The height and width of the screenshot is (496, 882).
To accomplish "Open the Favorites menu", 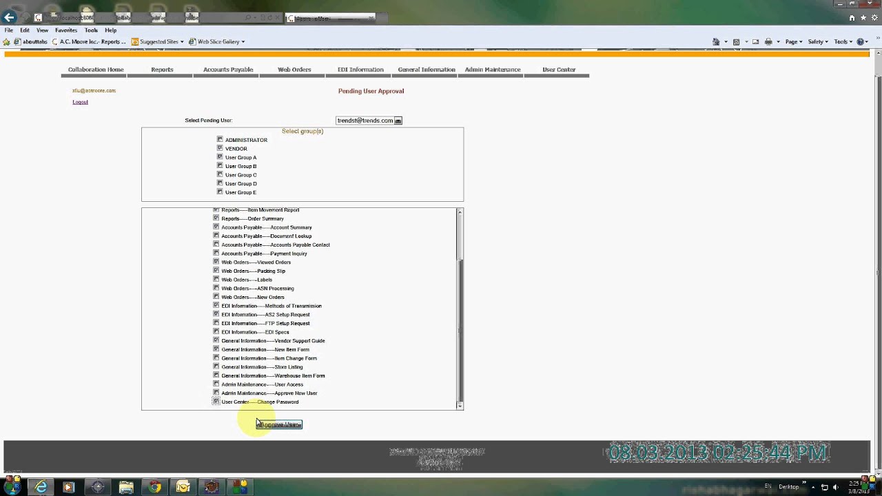I will coord(66,30).
